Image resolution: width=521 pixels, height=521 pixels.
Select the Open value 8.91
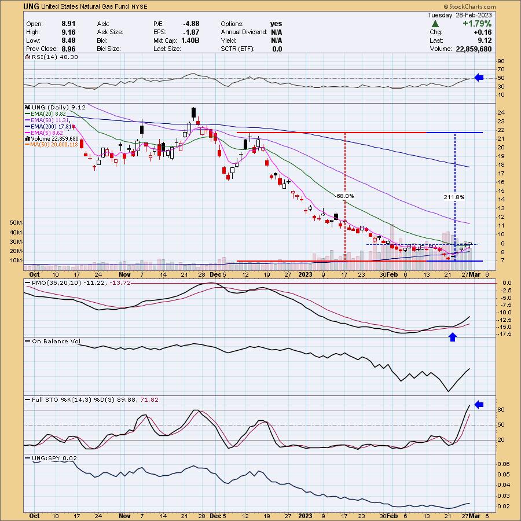(68, 24)
